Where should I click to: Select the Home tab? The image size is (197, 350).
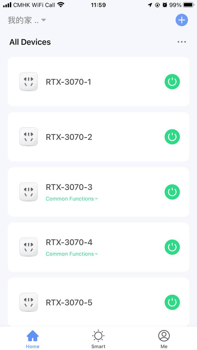click(33, 339)
